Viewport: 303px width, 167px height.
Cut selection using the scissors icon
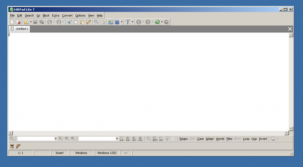[69, 22]
